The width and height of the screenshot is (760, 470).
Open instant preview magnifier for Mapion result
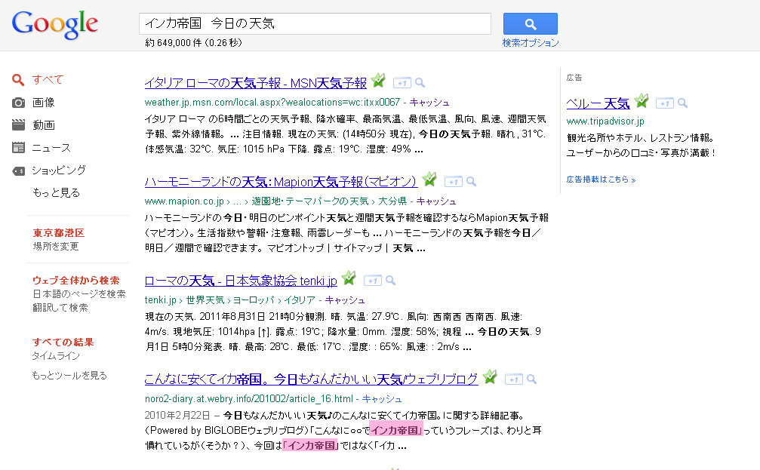471,182
